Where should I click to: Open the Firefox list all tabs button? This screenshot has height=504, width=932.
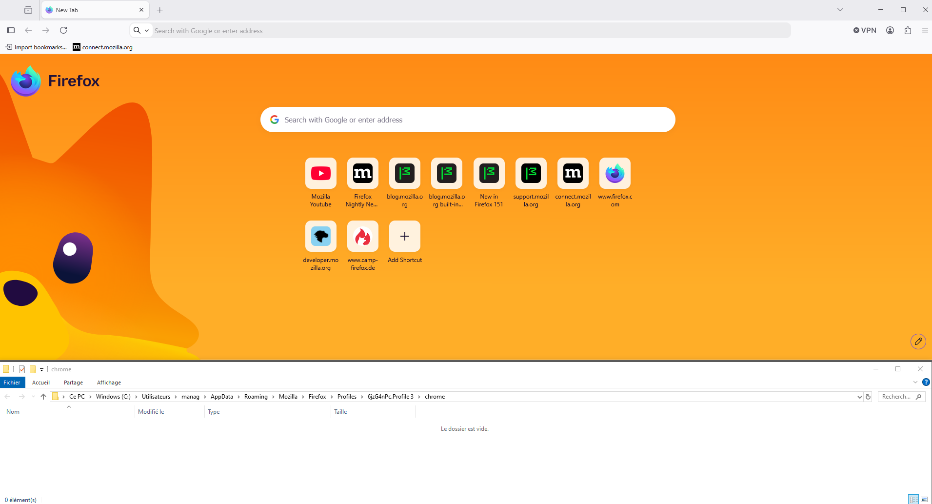tap(28, 10)
